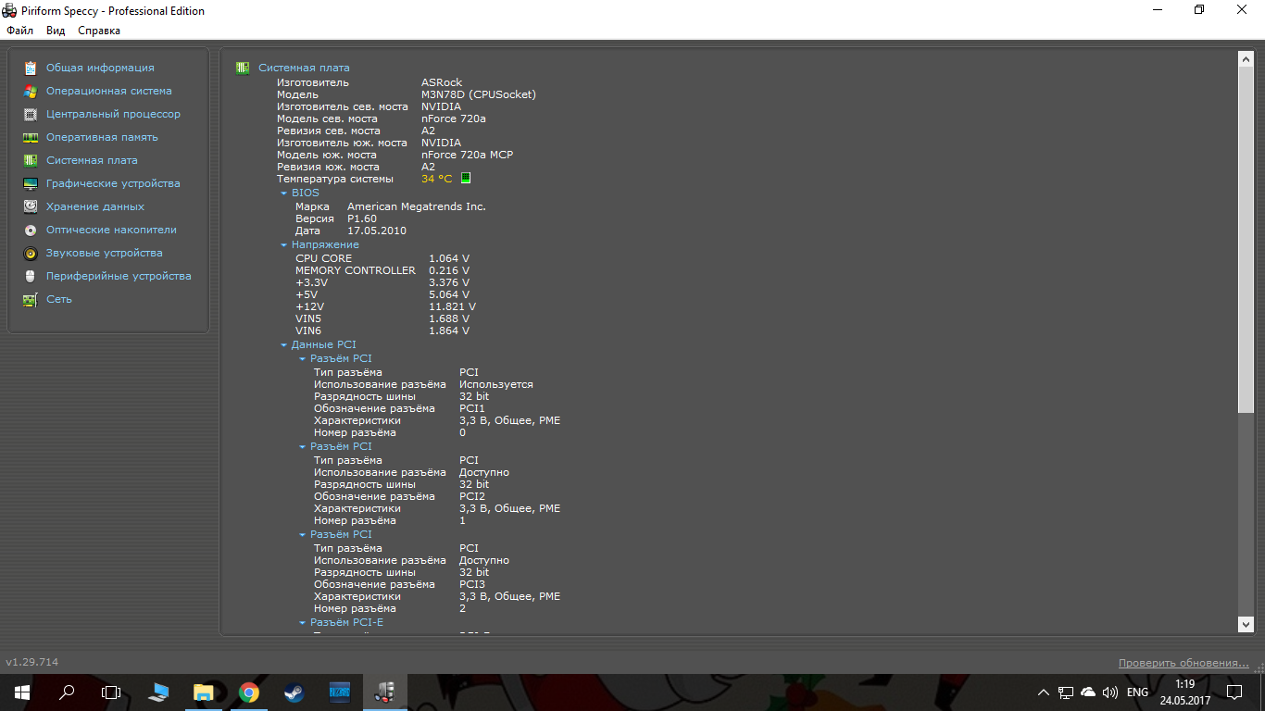Collapse the Разъём PCI group containing PCI1
This screenshot has height=711, width=1265.
pyautogui.click(x=303, y=359)
